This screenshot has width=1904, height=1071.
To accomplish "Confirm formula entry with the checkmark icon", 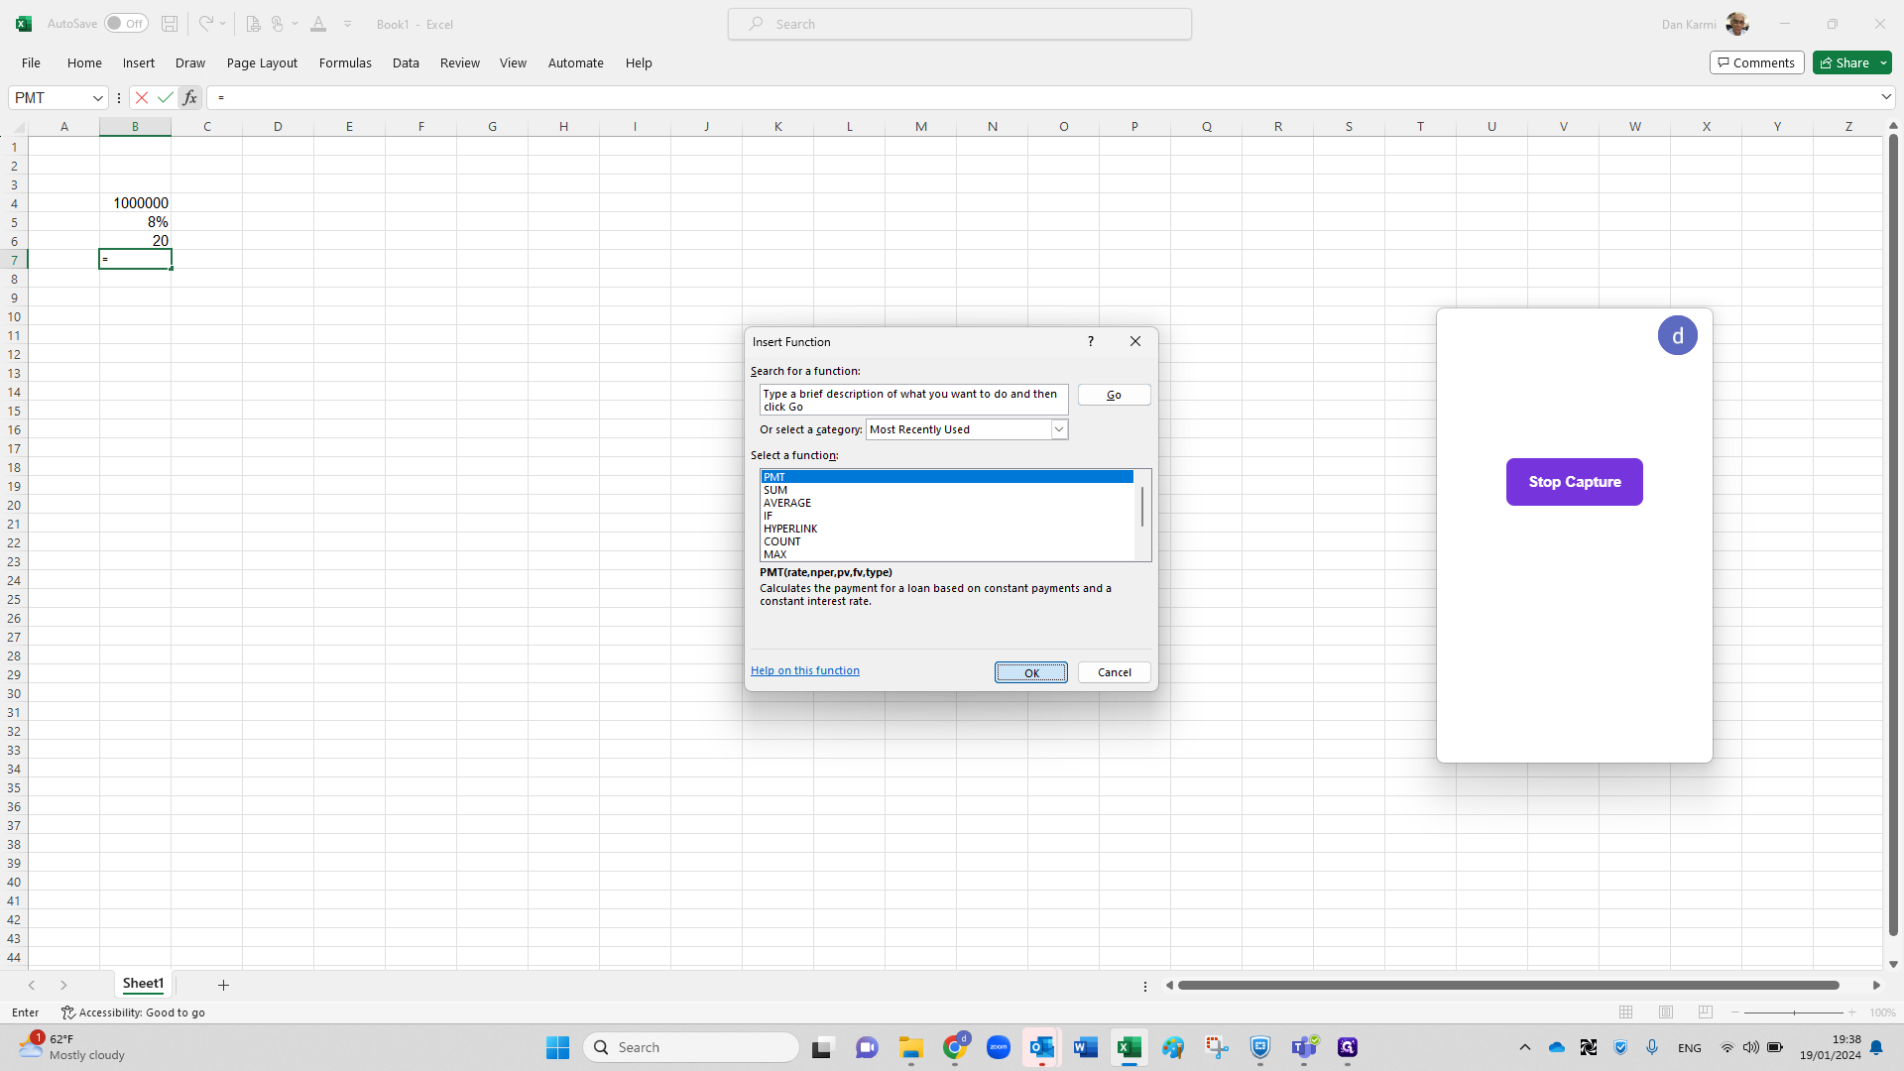I will coord(165,97).
